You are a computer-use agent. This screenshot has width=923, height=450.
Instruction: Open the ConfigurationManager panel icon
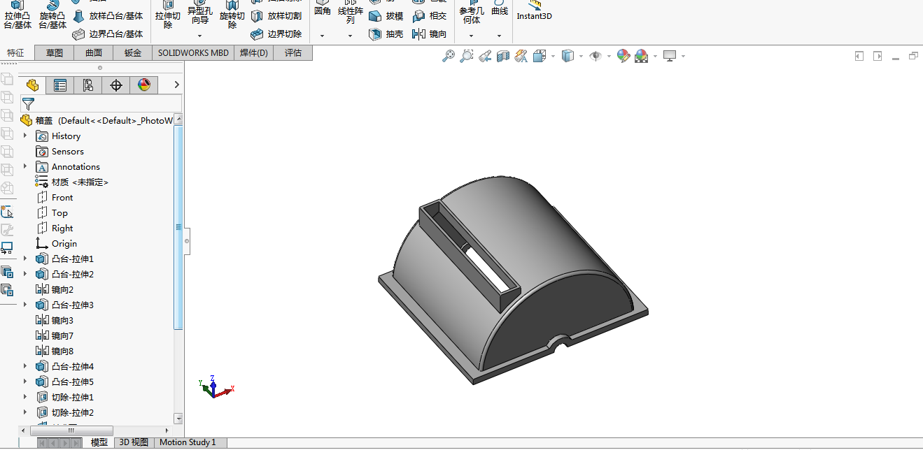tap(88, 85)
